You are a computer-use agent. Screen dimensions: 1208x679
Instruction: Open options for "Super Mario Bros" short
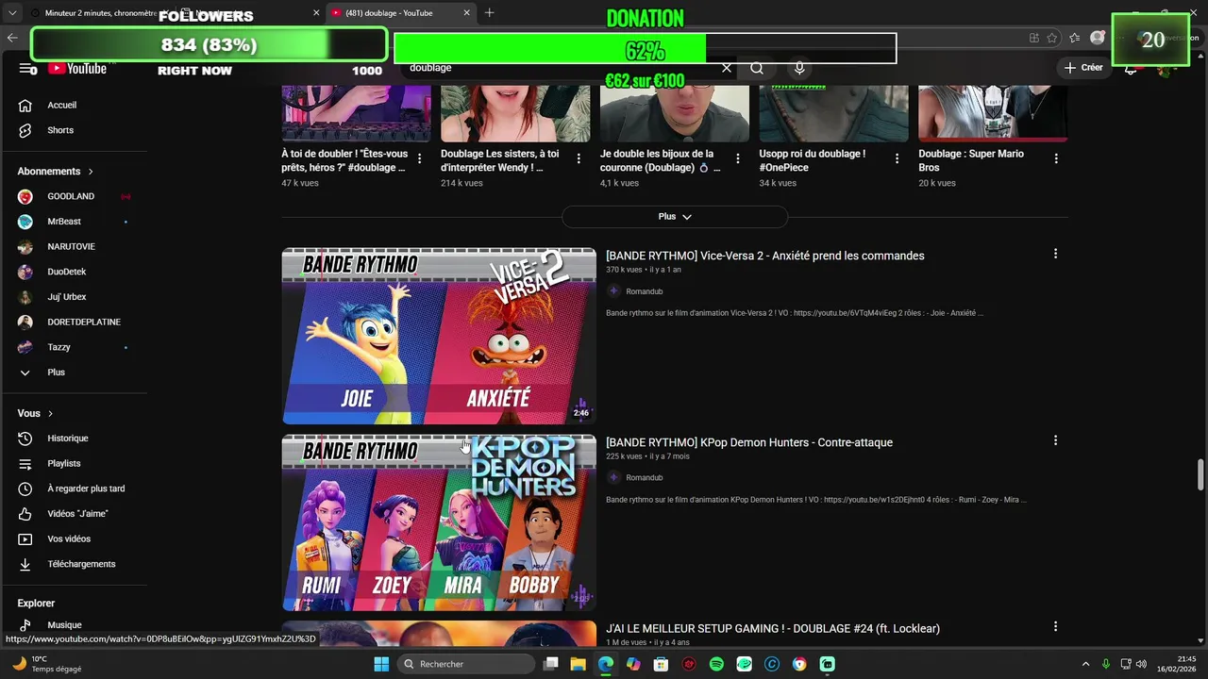point(1057,158)
